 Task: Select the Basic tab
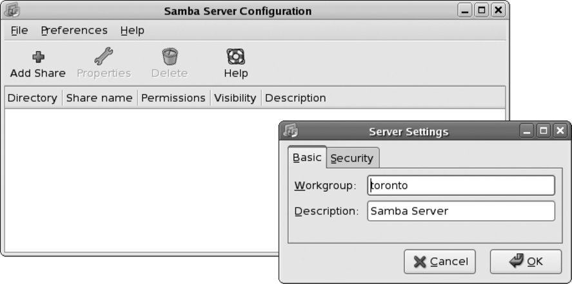(x=307, y=158)
